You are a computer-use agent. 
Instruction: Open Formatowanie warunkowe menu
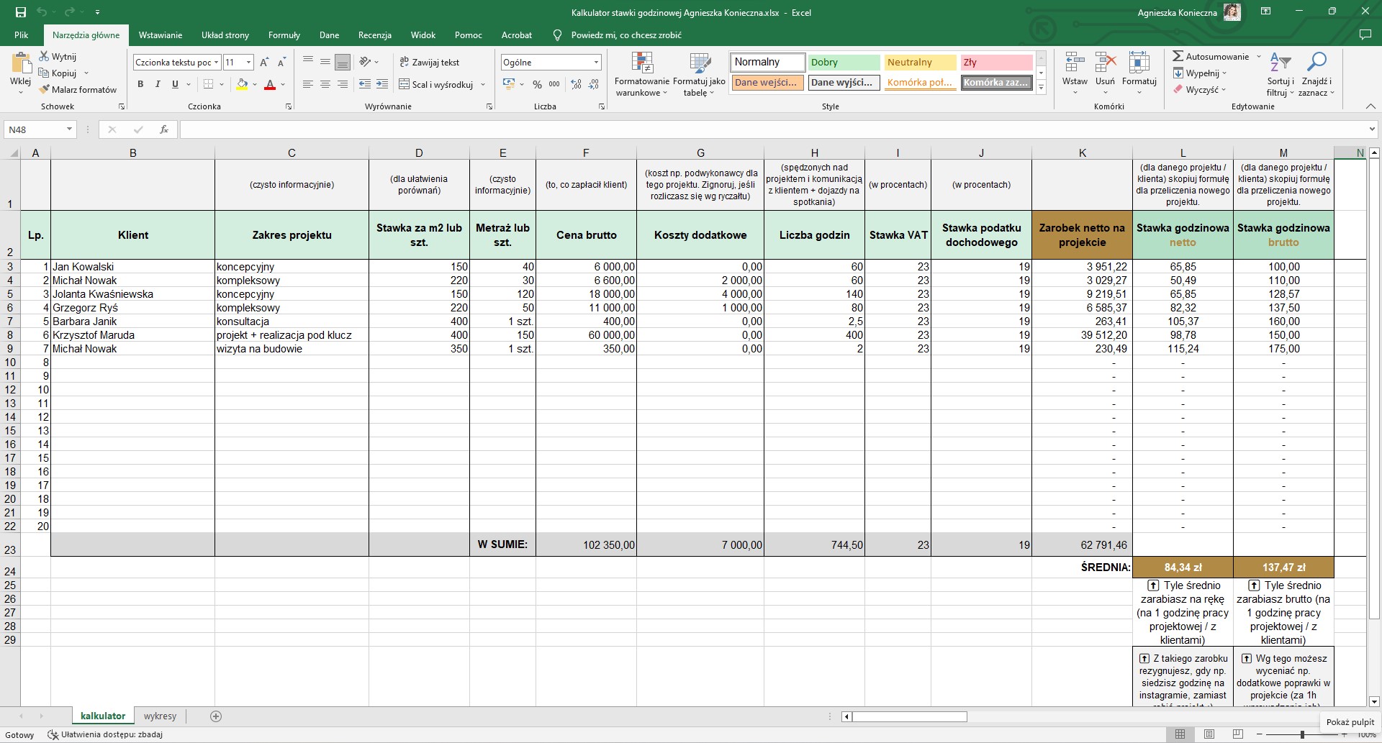(641, 75)
